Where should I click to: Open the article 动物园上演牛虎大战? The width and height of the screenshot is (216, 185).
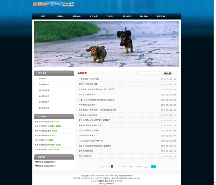[x=87, y=95]
